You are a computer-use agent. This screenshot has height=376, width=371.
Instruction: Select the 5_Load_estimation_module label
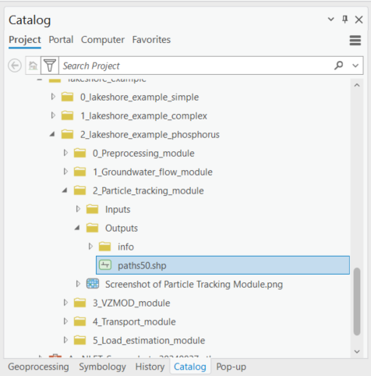[149, 341]
